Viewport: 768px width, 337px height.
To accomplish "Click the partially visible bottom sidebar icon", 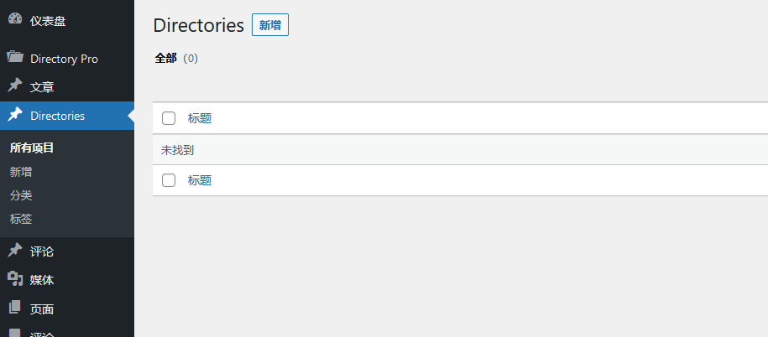I will click(x=15, y=333).
